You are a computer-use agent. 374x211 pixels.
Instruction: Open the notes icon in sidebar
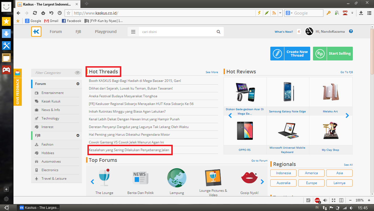click(6, 58)
